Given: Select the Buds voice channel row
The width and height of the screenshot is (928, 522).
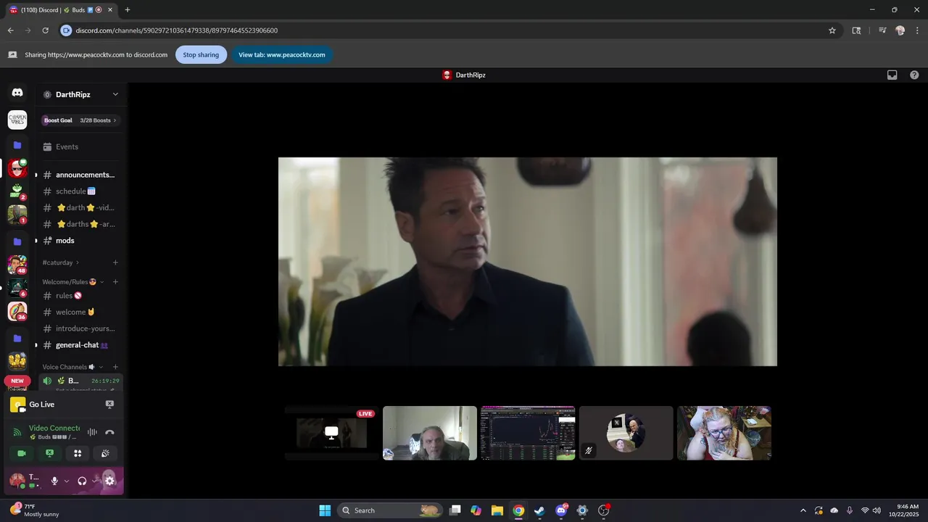Looking at the screenshot, I should pos(80,381).
